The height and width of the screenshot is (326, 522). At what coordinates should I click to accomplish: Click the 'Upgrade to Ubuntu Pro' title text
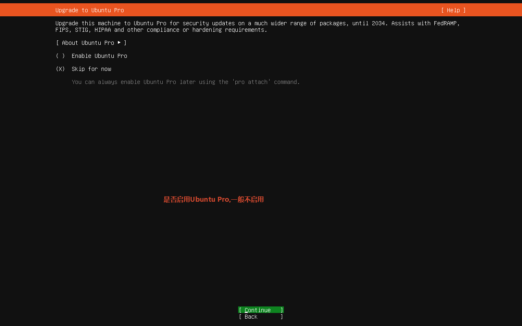click(90, 10)
